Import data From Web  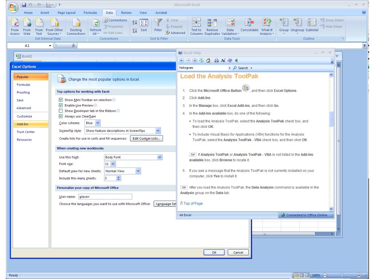pyautogui.click(x=27, y=27)
